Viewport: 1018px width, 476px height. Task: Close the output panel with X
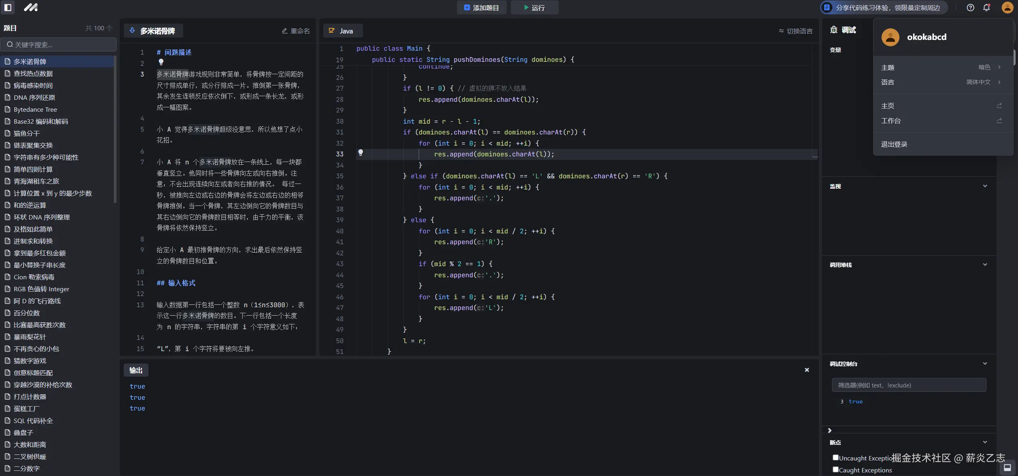806,370
